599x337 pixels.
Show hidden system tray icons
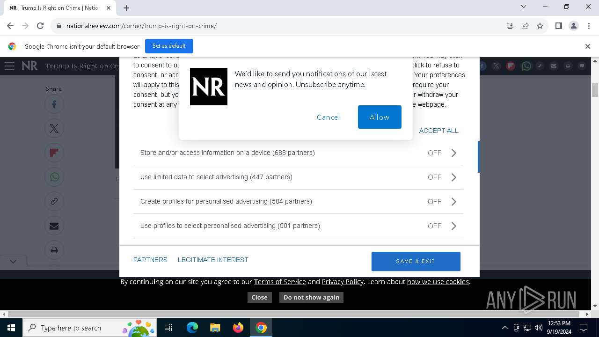[504, 328]
